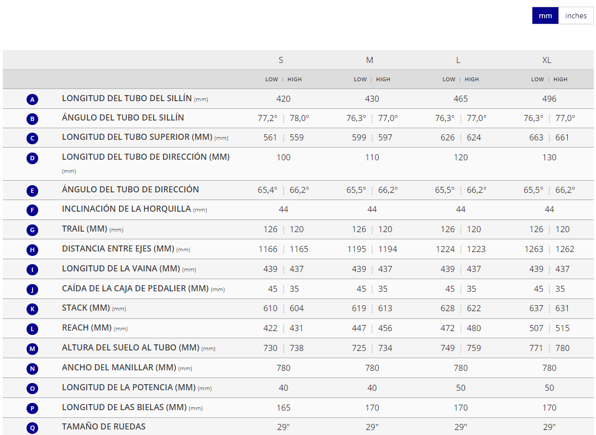This screenshot has height=435, width=596.
Task: Click LONGITUD DEL TUBO SUPERIOR row label
Action: coord(137,138)
